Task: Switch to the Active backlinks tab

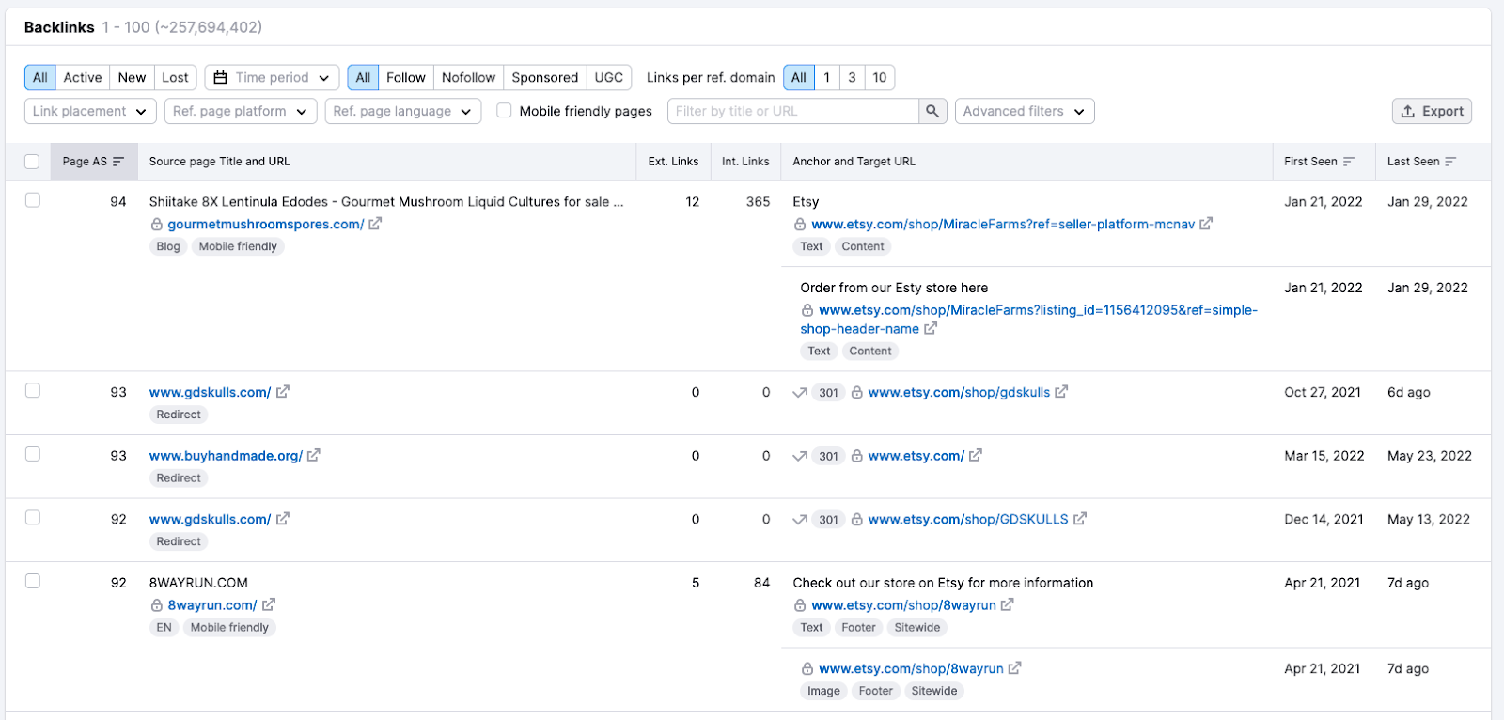Action: click(x=83, y=77)
